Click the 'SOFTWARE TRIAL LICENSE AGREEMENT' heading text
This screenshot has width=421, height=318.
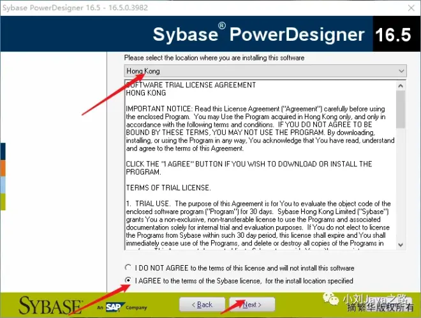(191, 85)
